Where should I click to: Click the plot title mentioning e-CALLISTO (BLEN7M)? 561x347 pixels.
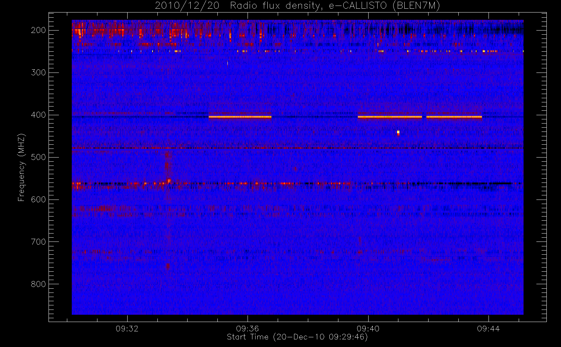297,6
